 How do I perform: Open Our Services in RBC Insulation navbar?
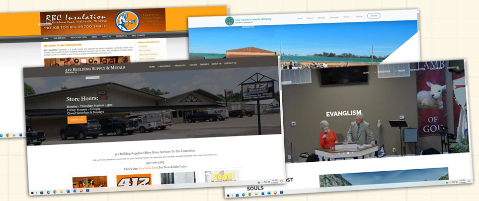tap(59, 38)
